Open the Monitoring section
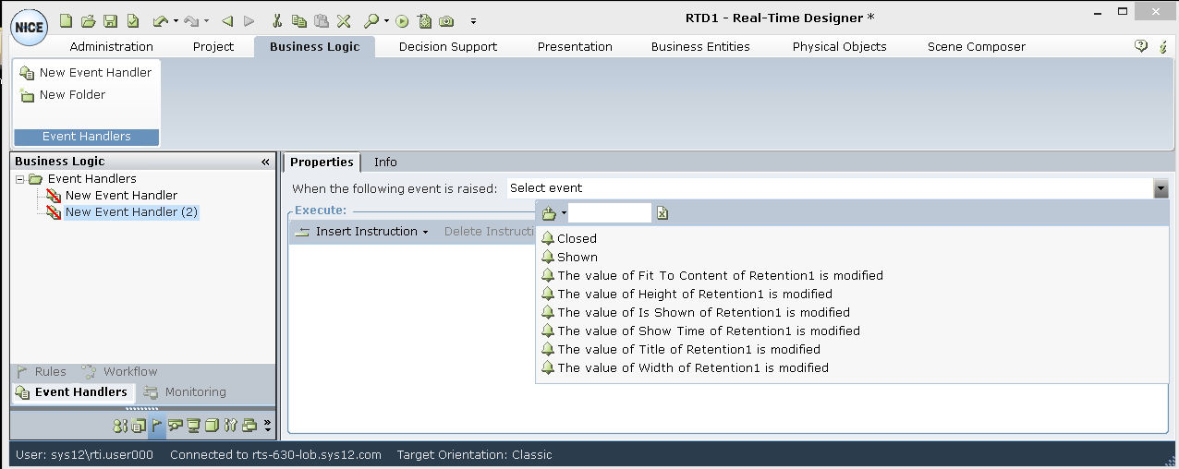 point(185,391)
